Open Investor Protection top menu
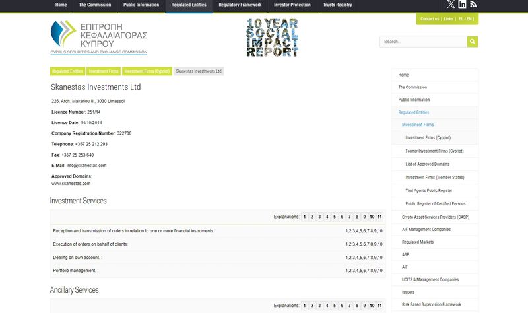This screenshot has width=528, height=313. [292, 5]
